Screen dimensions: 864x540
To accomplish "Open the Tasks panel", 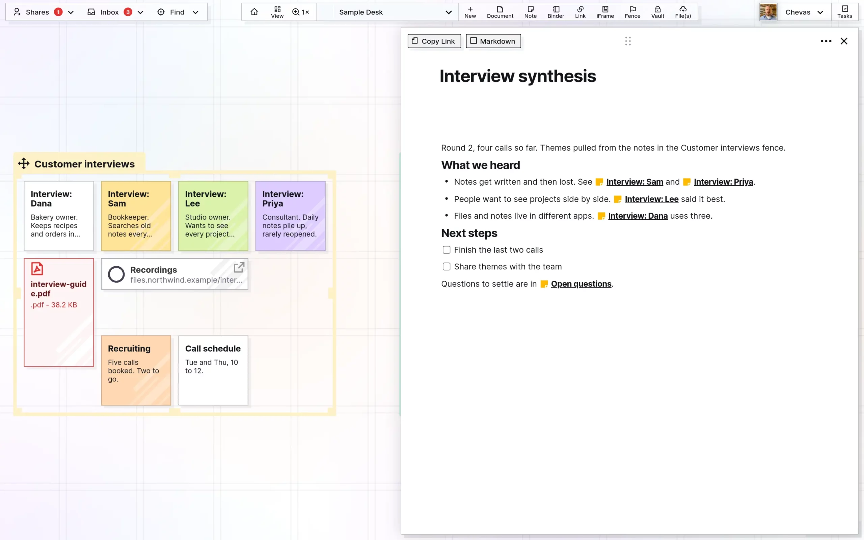I will pos(844,12).
